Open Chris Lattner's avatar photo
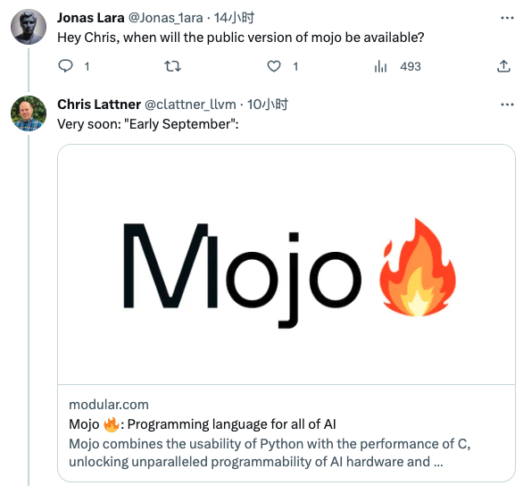 click(x=29, y=113)
